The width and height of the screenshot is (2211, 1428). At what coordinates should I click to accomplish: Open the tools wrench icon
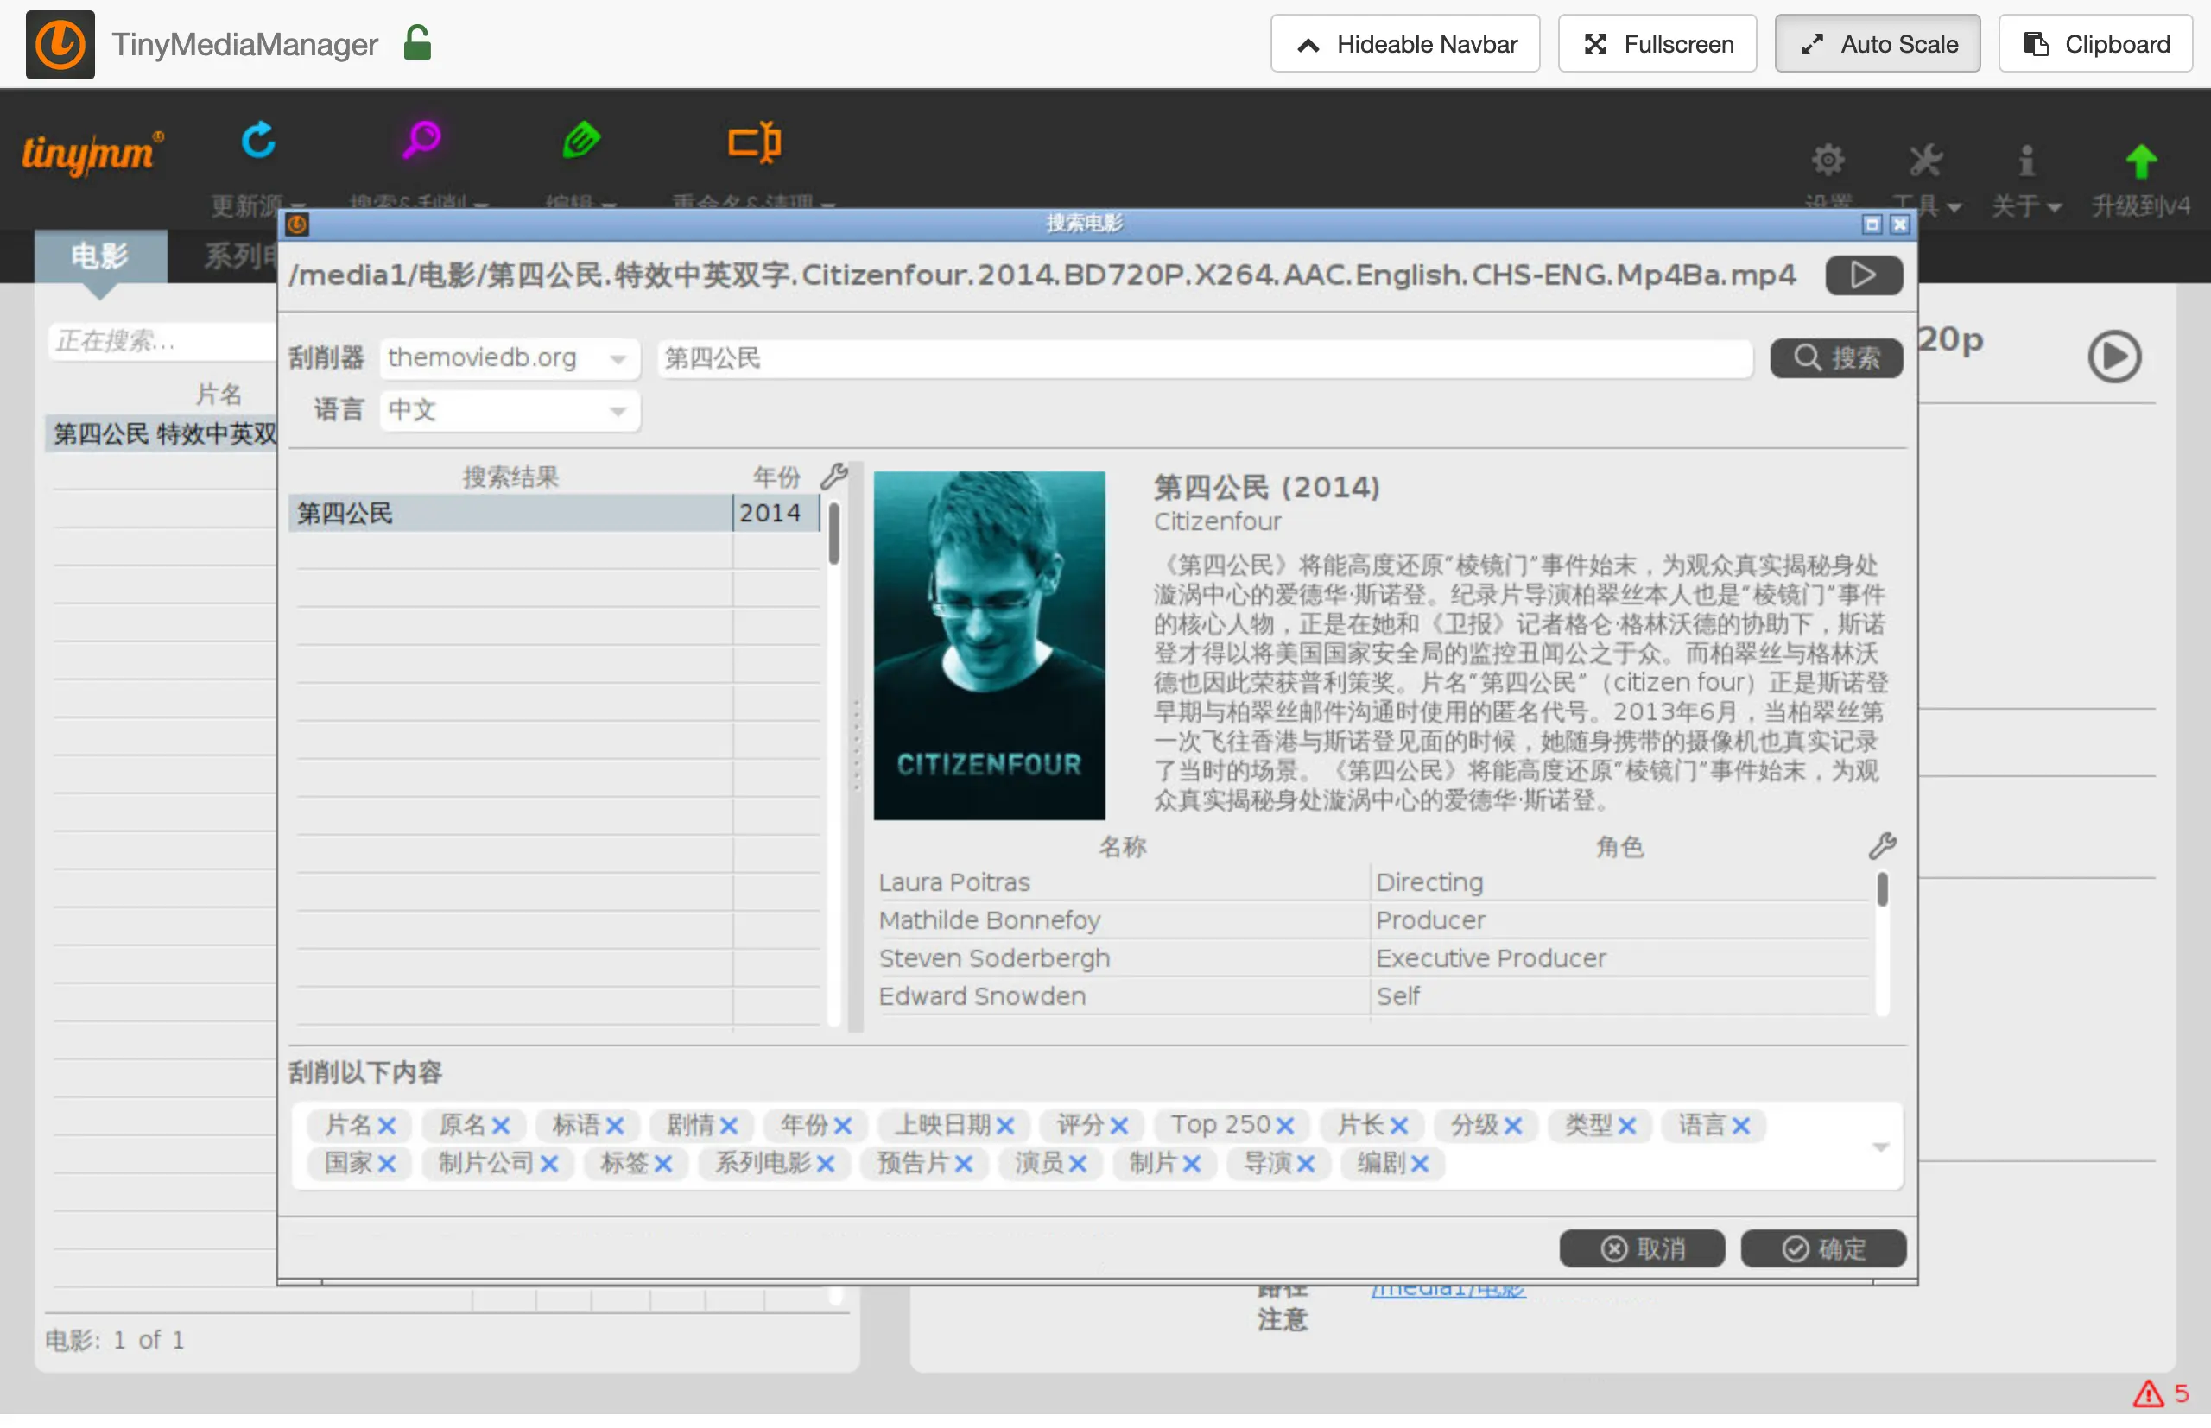(x=1924, y=161)
